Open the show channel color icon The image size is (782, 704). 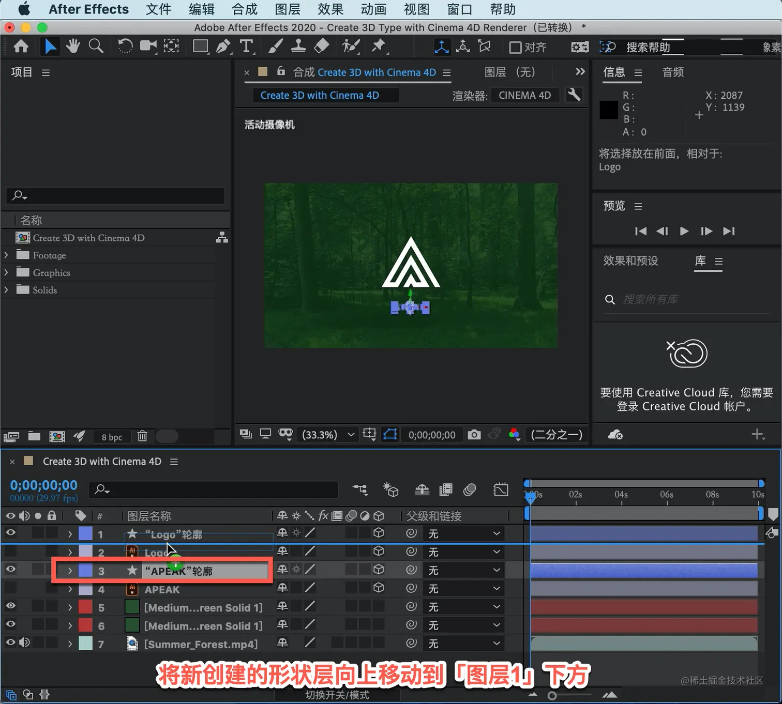pos(514,434)
